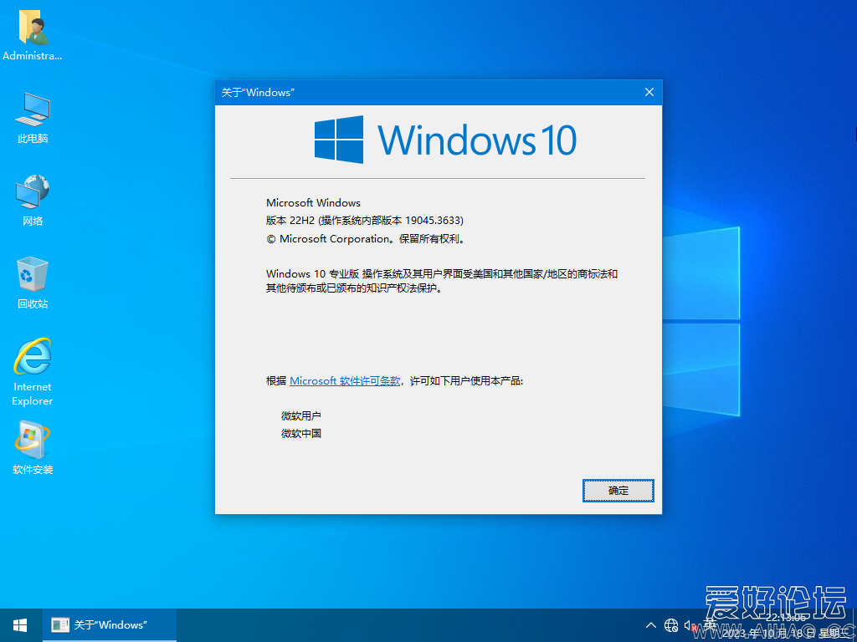Open the Microsoft 软件许可条款 link
The width and height of the screenshot is (857, 642).
tap(345, 380)
